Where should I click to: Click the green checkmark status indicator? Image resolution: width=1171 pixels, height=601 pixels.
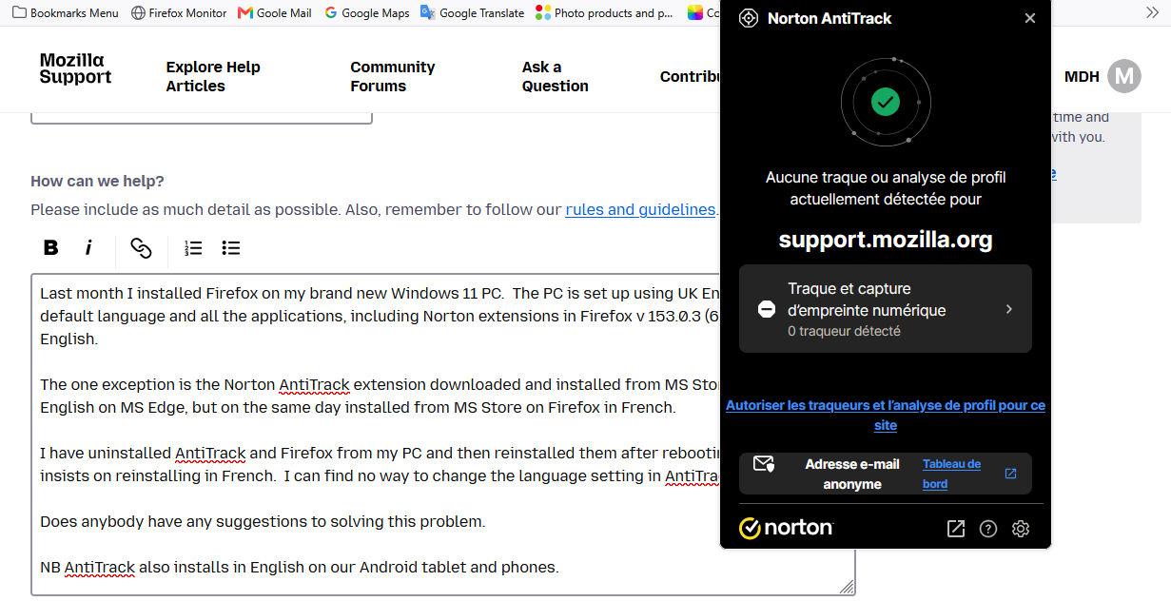[x=886, y=101]
